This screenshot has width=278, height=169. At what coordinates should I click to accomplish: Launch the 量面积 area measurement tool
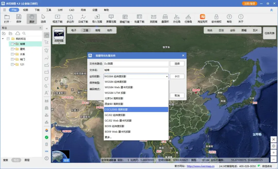point(165,18)
